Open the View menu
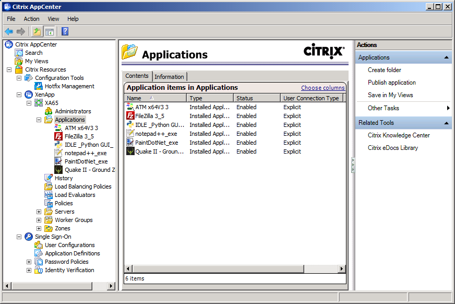The height and width of the screenshot is (304, 455). [x=53, y=19]
